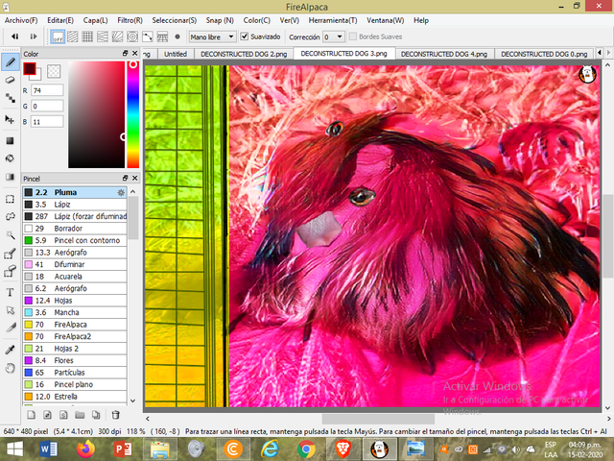
Task: Choose the Text tool
Action: (x=11, y=292)
